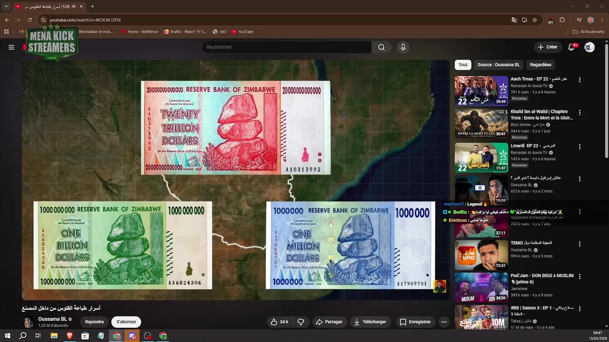The image size is (609, 342).
Task: Click Partager share button
Action: [329, 322]
